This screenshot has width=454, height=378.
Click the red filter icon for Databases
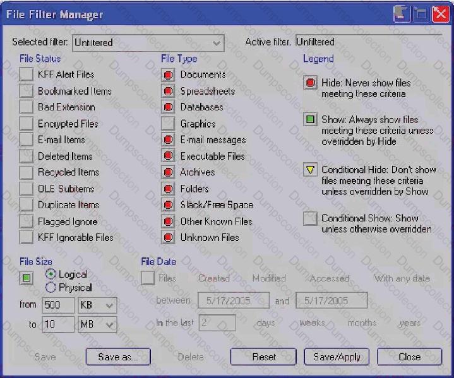click(168, 108)
